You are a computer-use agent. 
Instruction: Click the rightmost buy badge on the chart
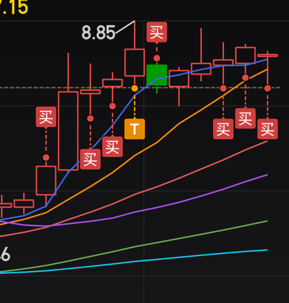(268, 129)
